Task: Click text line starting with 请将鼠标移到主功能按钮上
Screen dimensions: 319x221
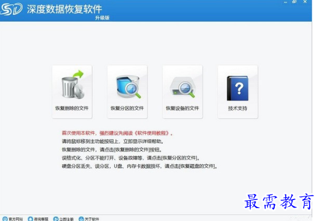Action: pos(112,141)
